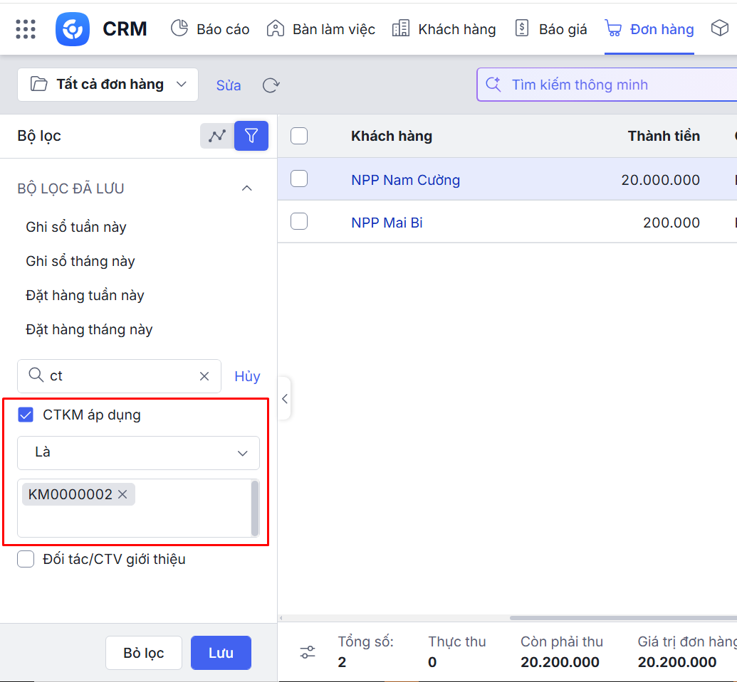Click the Lưu button
The image size is (737, 682).
pos(221,653)
